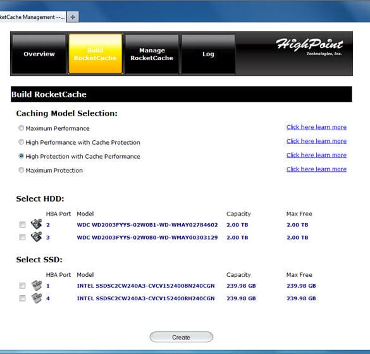Click the Capacity column header in SSD table
The height and width of the screenshot is (354, 370).
[238, 275]
